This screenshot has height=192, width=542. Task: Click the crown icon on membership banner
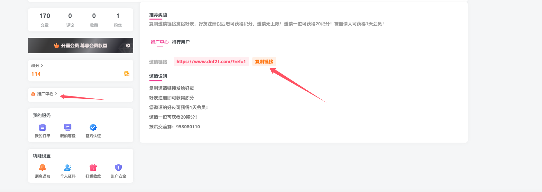(x=57, y=46)
